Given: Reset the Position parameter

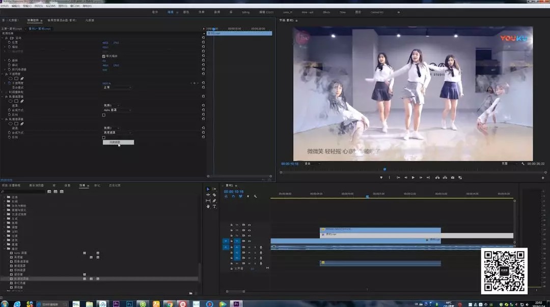Looking at the screenshot, I should (x=203, y=42).
